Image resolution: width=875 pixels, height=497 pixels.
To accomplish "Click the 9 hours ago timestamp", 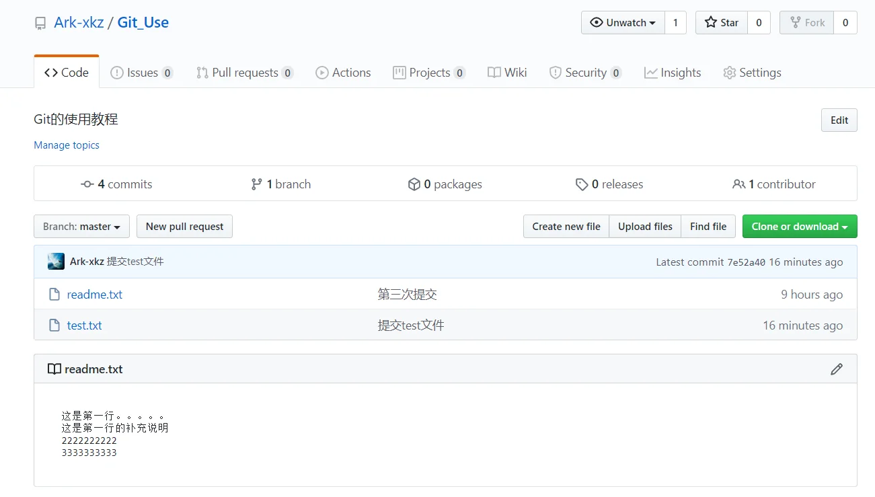I will coord(812,295).
